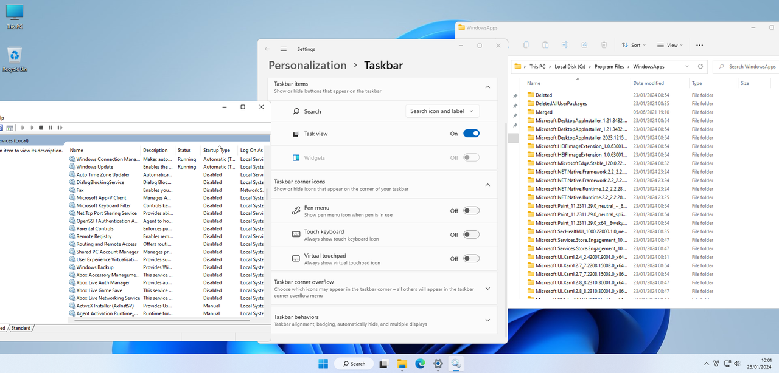Viewport: 779px width, 373px height.
Task: Click the Refresh icon next to address bar
Action: pyautogui.click(x=700, y=67)
